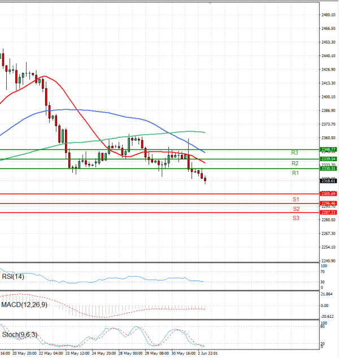Click the R1 resistance label

click(295, 173)
